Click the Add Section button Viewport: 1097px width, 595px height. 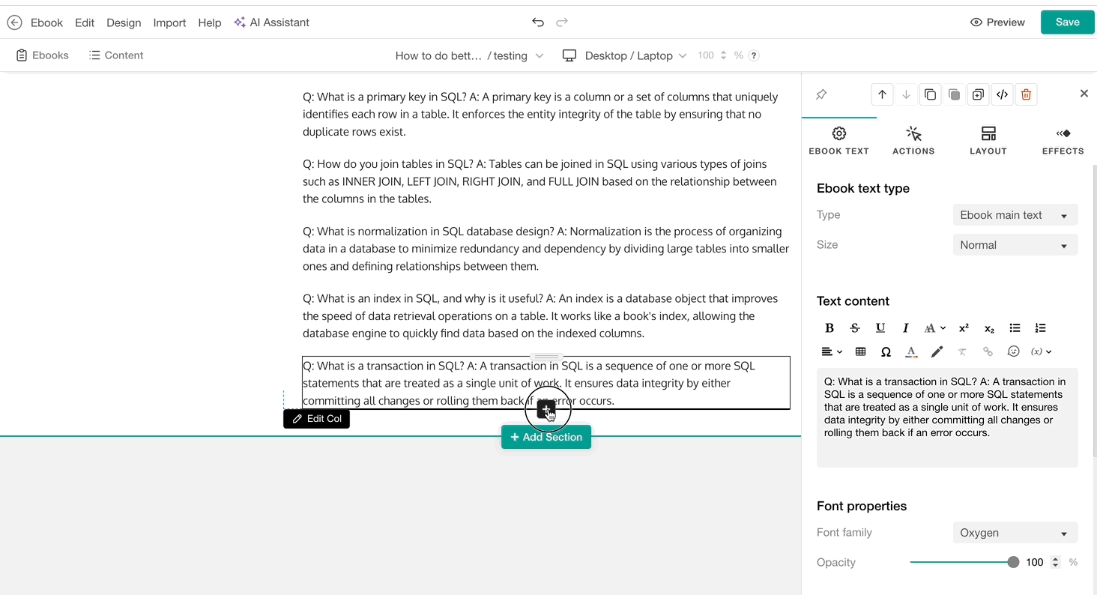[546, 437]
